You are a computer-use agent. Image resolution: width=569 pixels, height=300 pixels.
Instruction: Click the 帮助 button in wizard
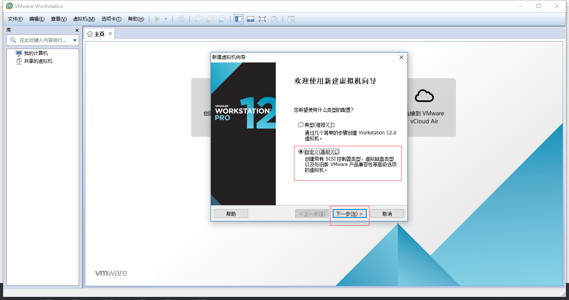(231, 213)
